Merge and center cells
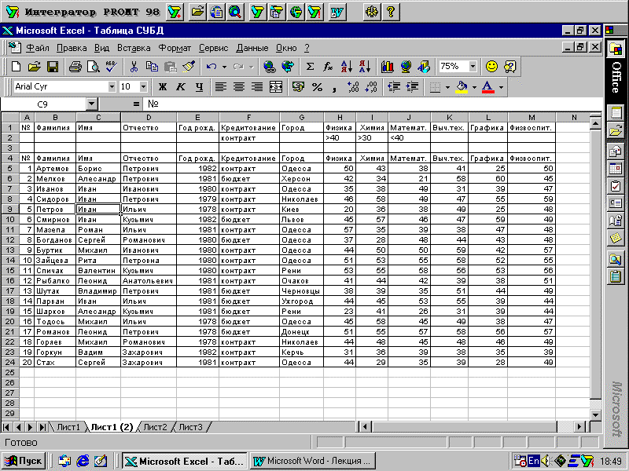629x471 pixels. 276,87
